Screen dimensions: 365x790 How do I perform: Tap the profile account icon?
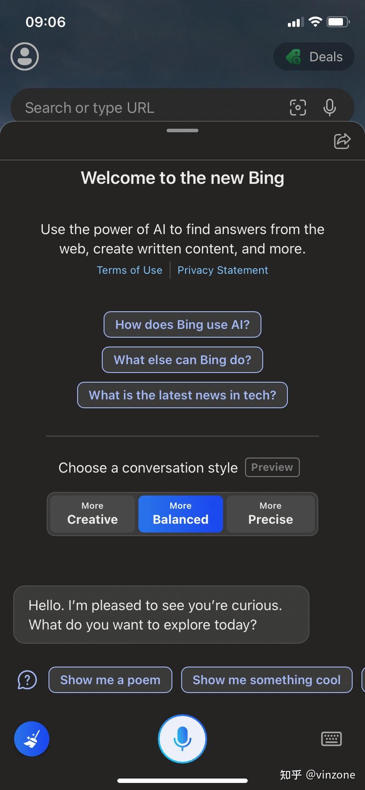[x=24, y=56]
